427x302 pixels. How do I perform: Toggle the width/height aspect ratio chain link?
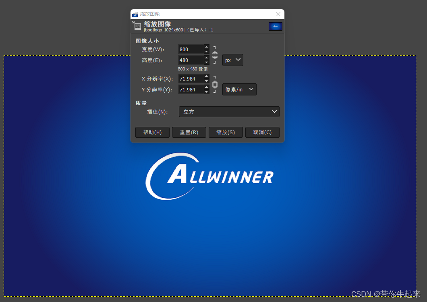pos(215,55)
